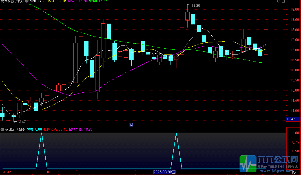The width and height of the screenshot is (301, 175).
Task: Click the 19.26 high price annotation
Action: 196,6
